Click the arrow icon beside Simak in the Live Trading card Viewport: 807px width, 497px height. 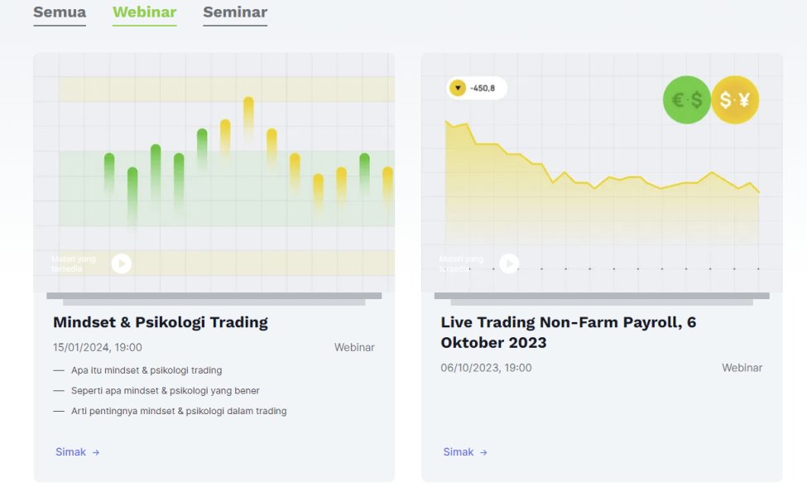[x=483, y=452]
